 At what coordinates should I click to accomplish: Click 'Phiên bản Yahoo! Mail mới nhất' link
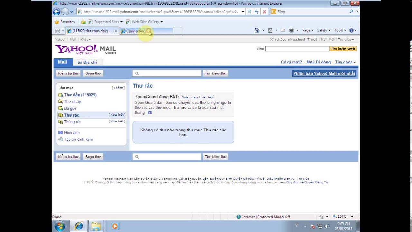click(324, 73)
